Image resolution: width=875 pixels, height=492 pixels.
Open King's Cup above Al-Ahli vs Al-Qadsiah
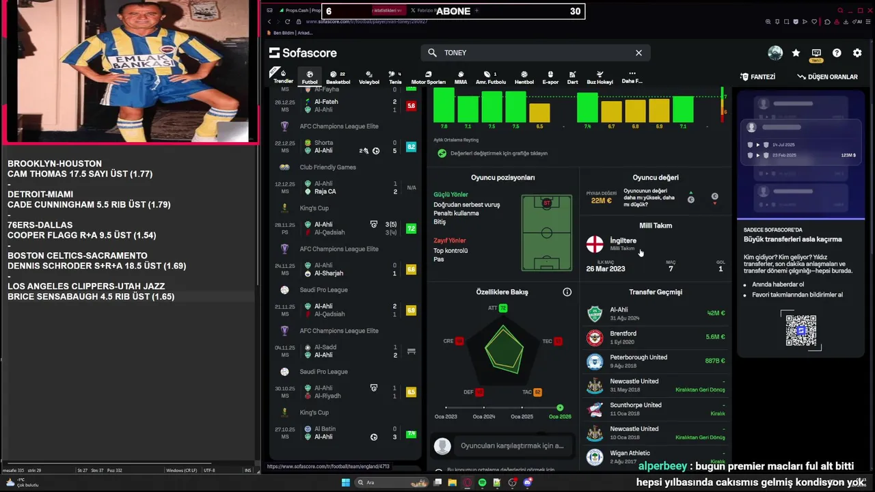tap(314, 208)
